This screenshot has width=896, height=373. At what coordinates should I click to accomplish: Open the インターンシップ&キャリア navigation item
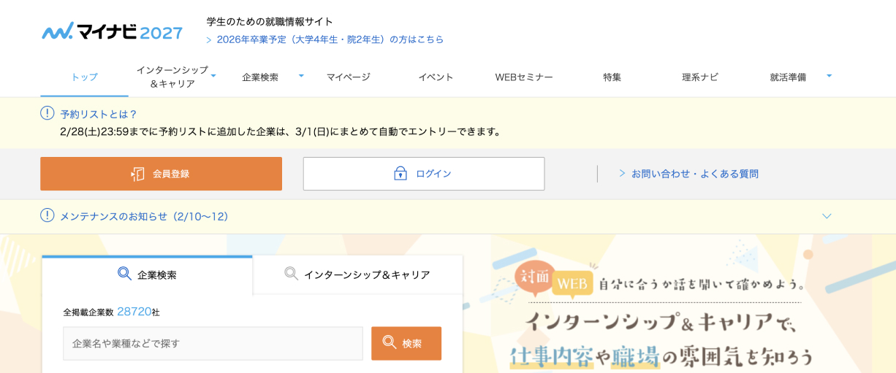172,77
